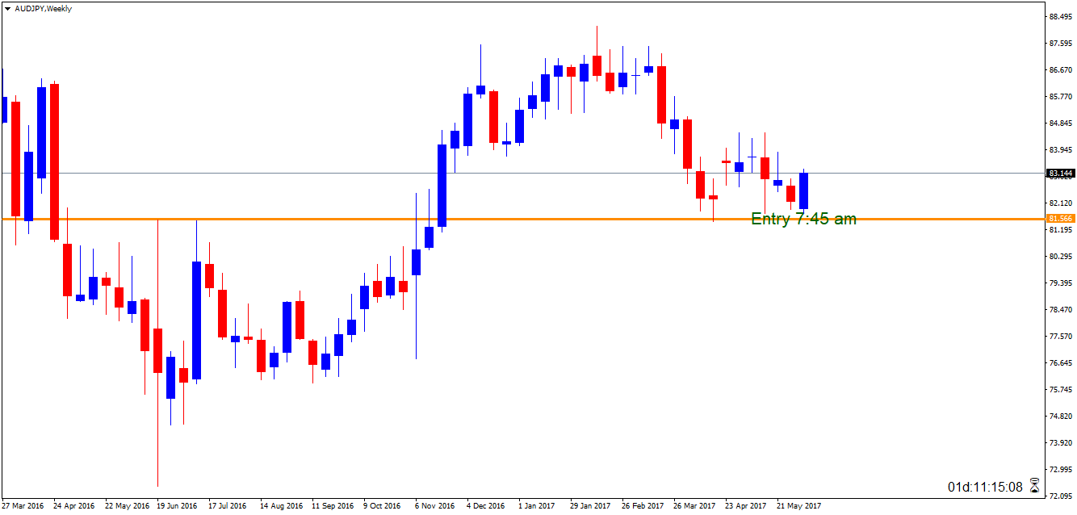
Task: Click the 21 May 2017 date label
Action: [x=798, y=506]
